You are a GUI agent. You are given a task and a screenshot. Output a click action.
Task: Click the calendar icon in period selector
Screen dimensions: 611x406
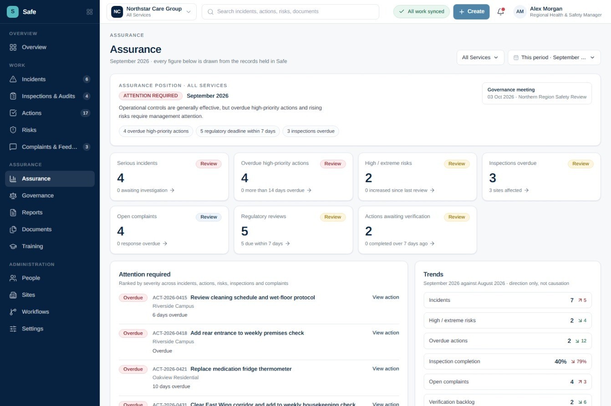(x=516, y=58)
